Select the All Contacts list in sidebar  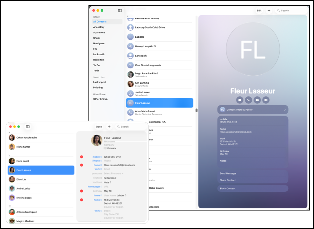tap(107, 21)
